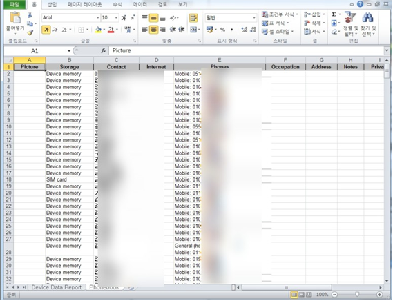
Task: Open the File ribbon tab
Action: coord(15,4)
